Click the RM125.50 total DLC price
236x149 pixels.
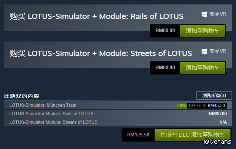pos(138,135)
